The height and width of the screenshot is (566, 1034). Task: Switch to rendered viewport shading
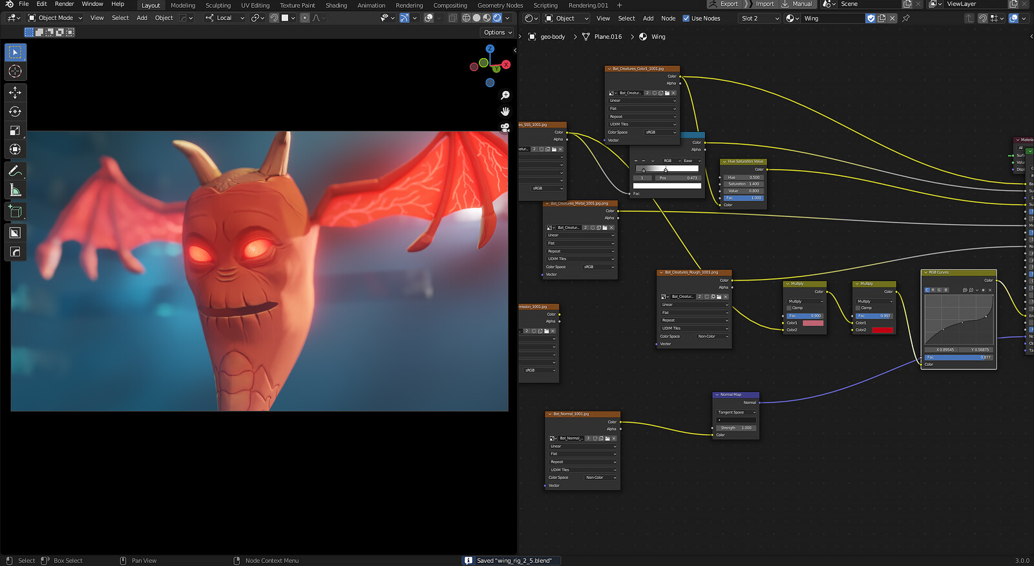click(497, 18)
